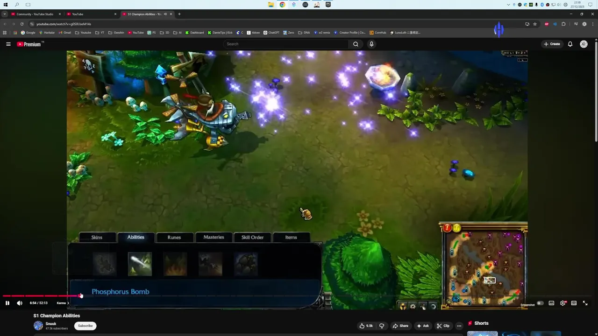This screenshot has width=598, height=336.
Task: Click the magnifier search button
Action: pyautogui.click(x=356, y=44)
